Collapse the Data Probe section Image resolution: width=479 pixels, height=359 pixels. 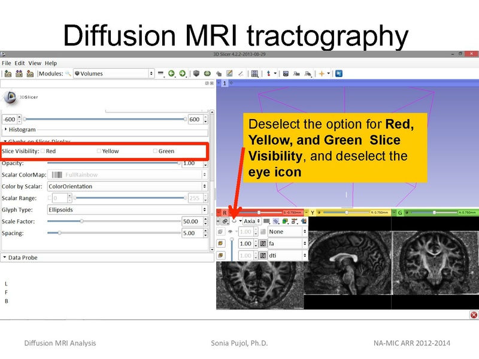[5, 257]
